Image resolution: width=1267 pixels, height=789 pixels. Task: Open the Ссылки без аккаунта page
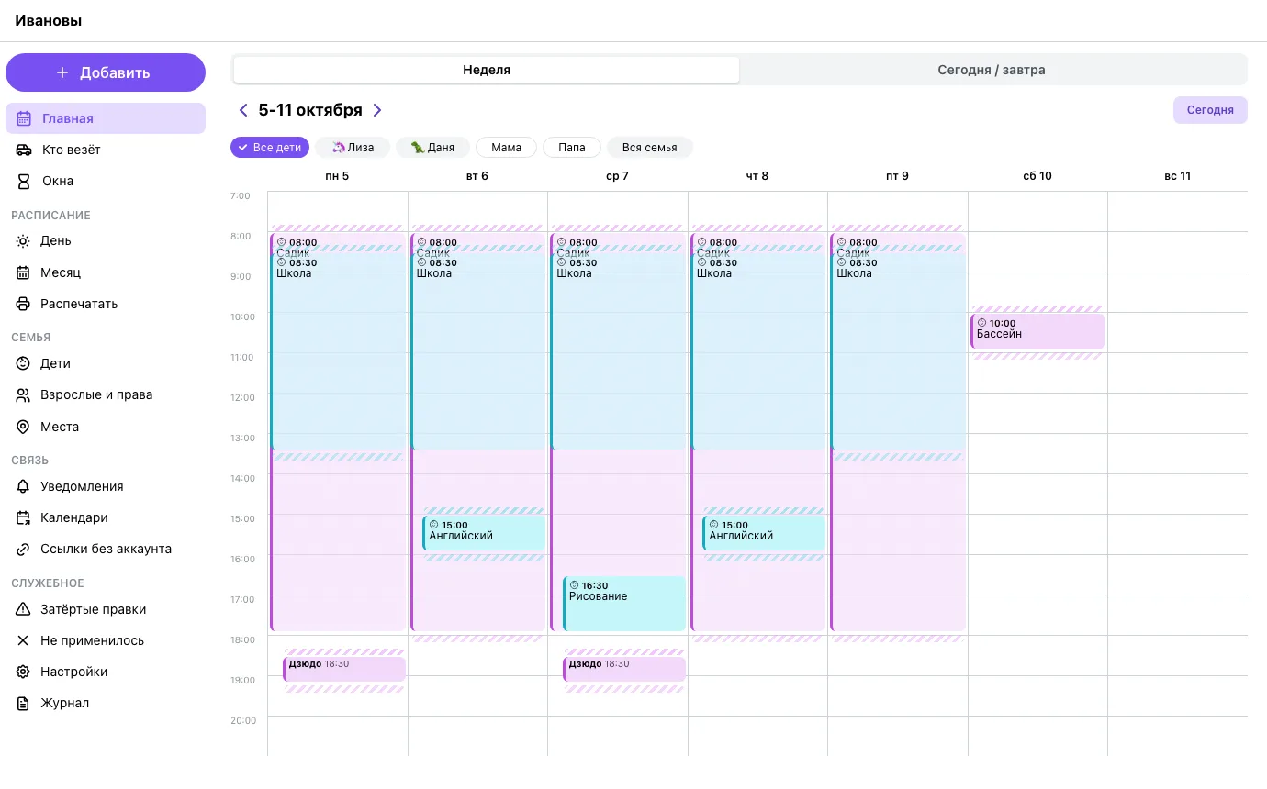tap(106, 549)
